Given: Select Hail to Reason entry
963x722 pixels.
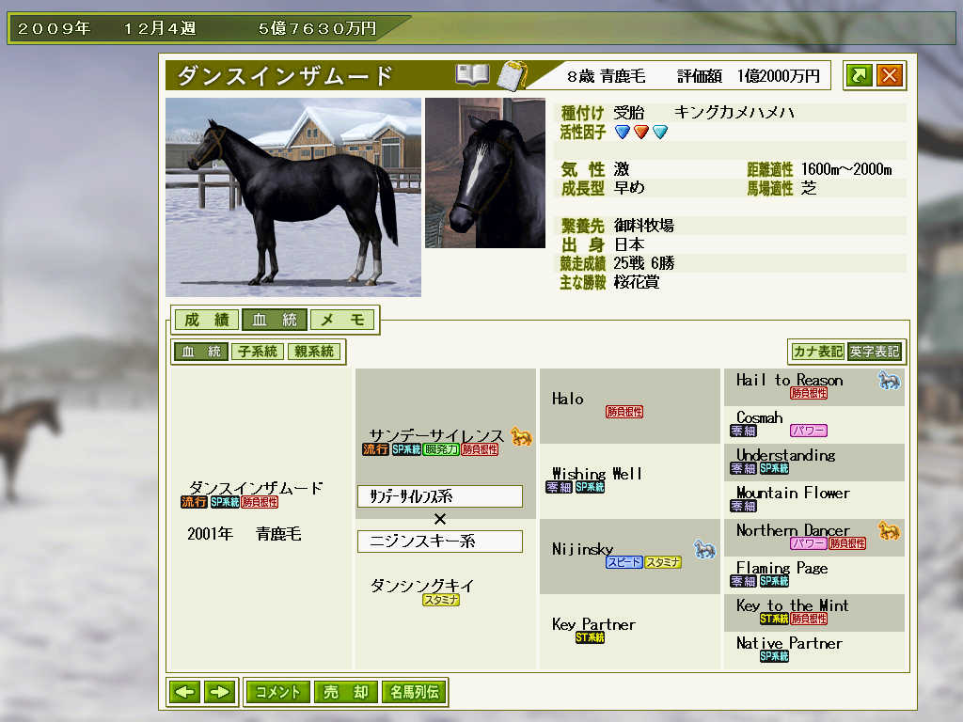Looking at the screenshot, I should [x=789, y=380].
